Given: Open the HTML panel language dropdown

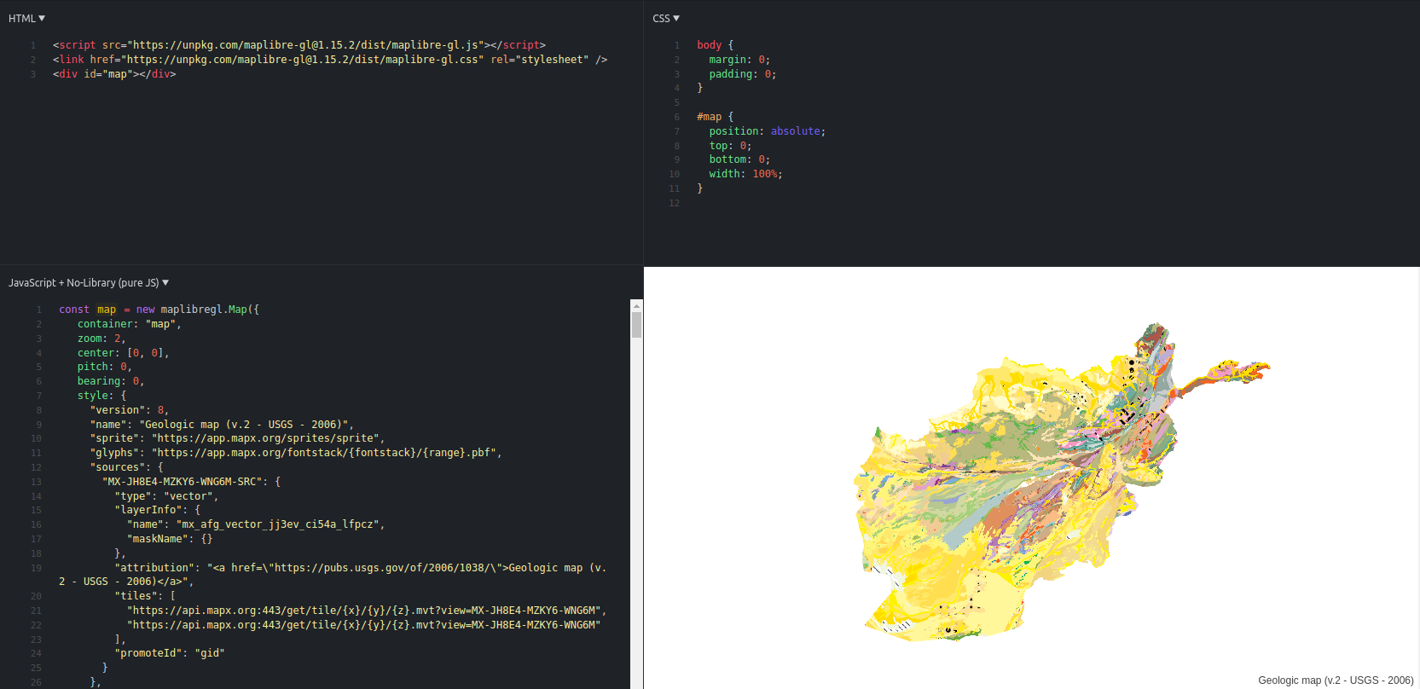Looking at the screenshot, I should (x=26, y=18).
